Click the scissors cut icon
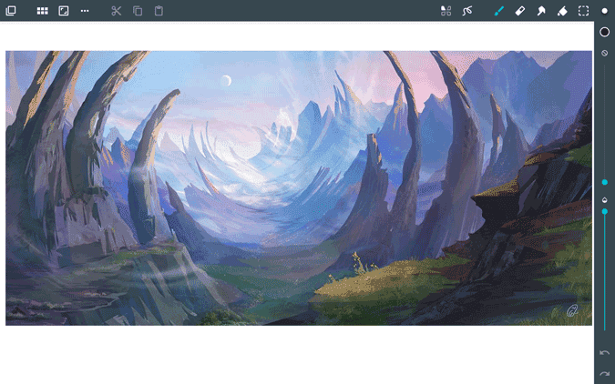 coord(116,11)
